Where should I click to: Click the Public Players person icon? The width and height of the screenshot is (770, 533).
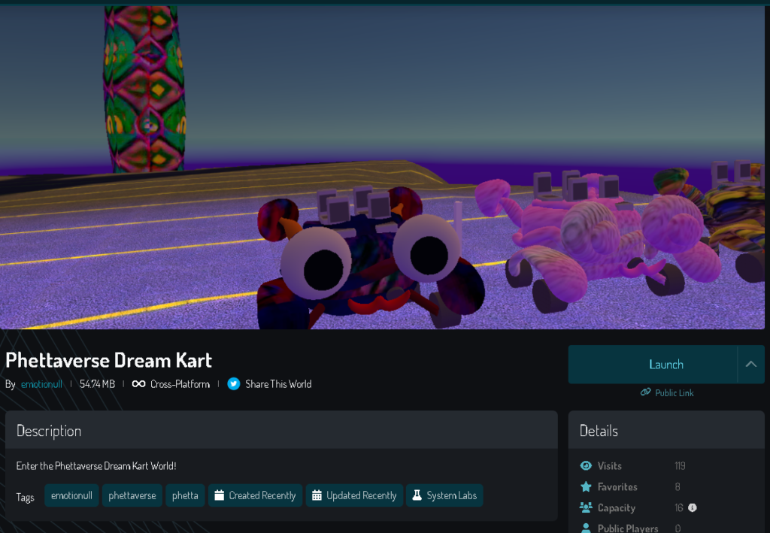587,528
